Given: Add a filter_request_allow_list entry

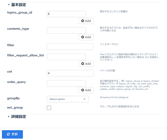Looking at the screenshot, I should pos(86,64).
